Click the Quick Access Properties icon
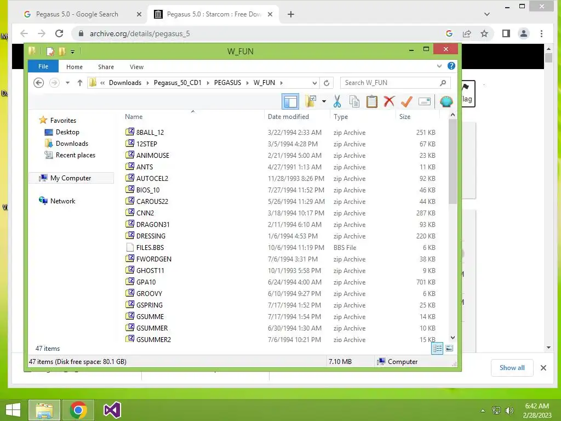The image size is (561, 421). pyautogui.click(x=50, y=52)
